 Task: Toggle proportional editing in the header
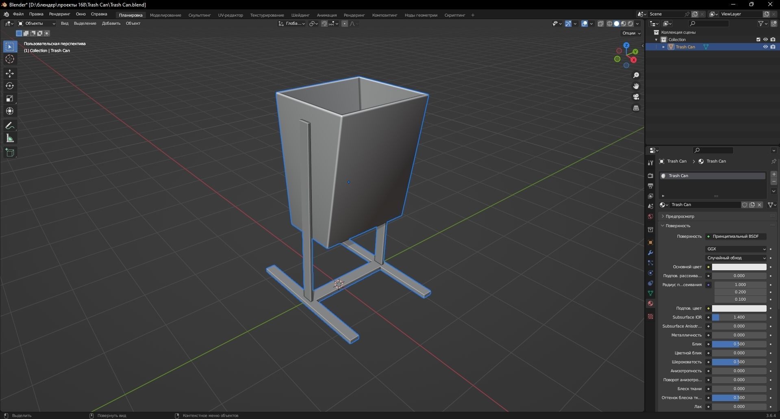pos(345,24)
